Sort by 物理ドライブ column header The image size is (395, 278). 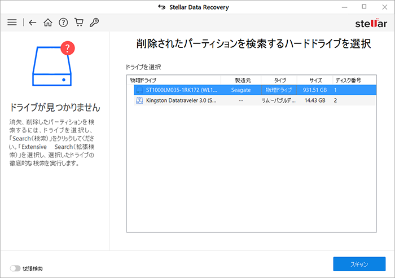(174, 80)
